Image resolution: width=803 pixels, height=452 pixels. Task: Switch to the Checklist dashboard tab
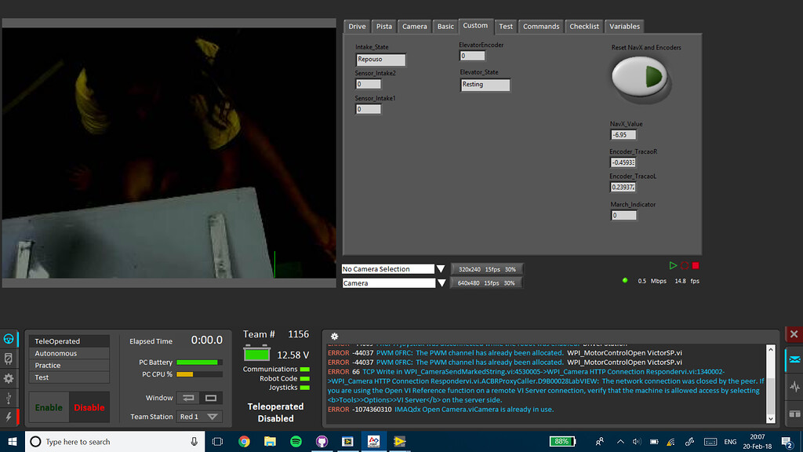pos(583,26)
